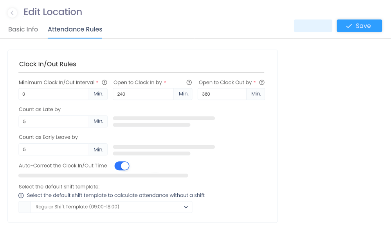
Task: Click the Save button
Action: point(359,26)
